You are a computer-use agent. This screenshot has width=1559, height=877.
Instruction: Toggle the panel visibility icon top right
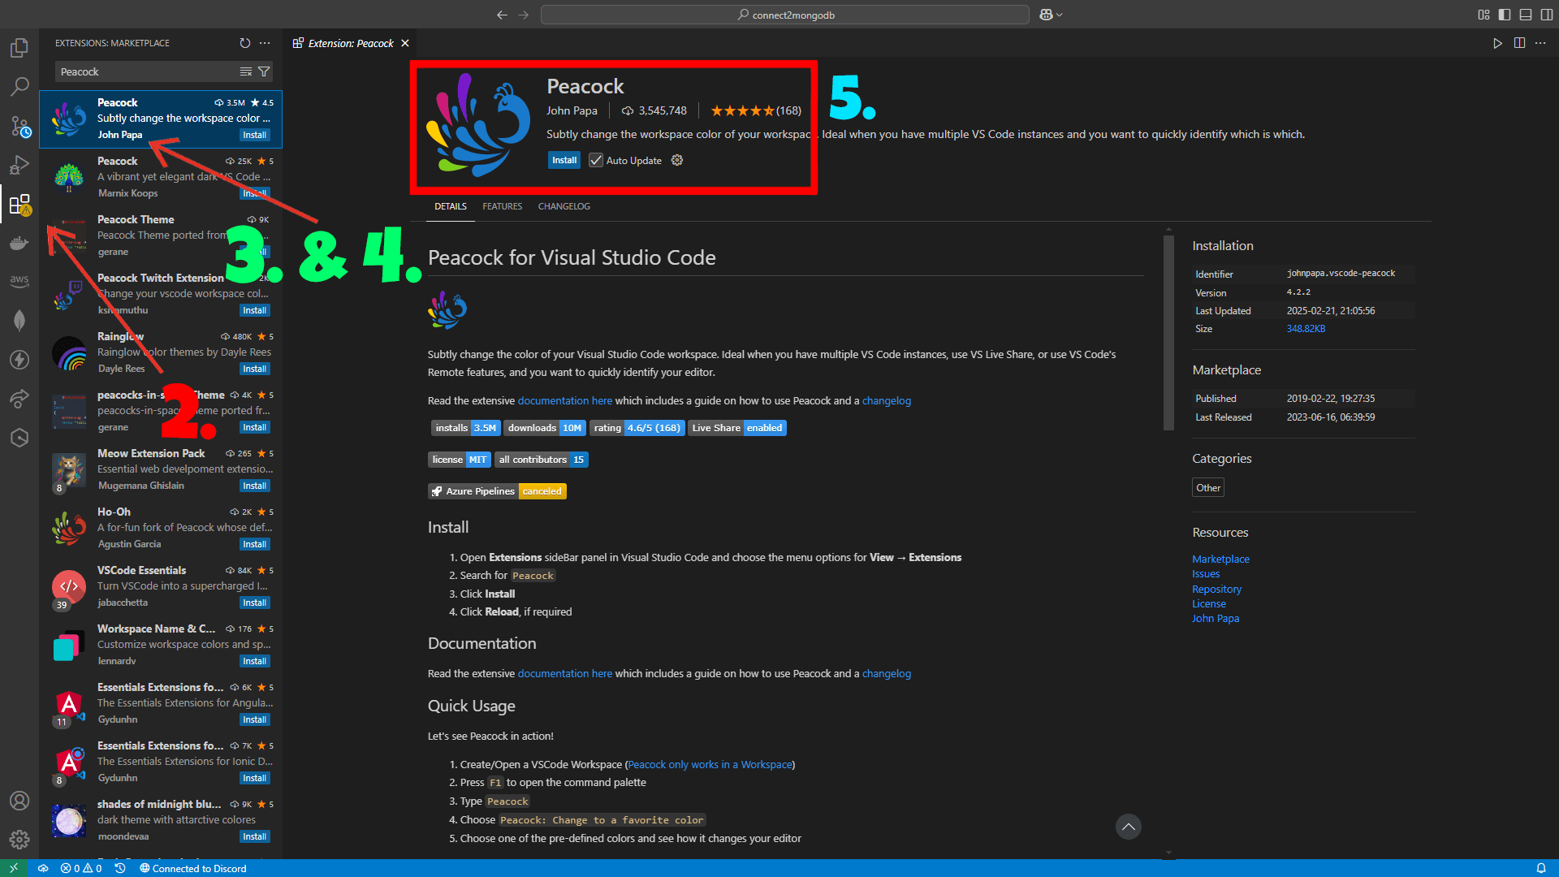(1525, 15)
